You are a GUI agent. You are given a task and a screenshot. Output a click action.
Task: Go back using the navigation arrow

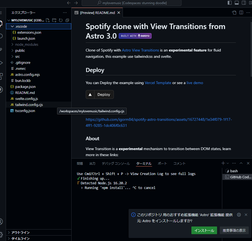69,3
